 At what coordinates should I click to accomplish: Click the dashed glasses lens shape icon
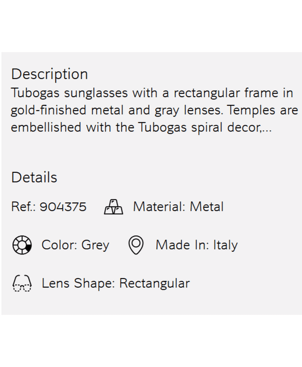pos(22,284)
